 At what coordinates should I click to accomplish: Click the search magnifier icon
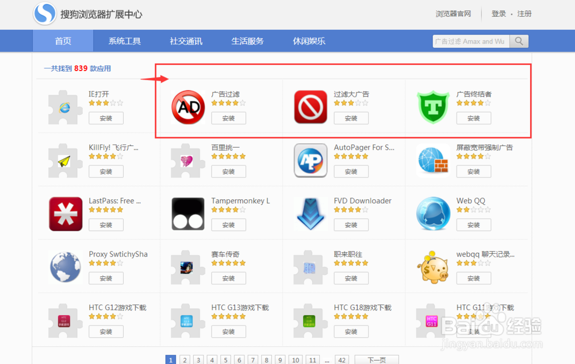519,41
